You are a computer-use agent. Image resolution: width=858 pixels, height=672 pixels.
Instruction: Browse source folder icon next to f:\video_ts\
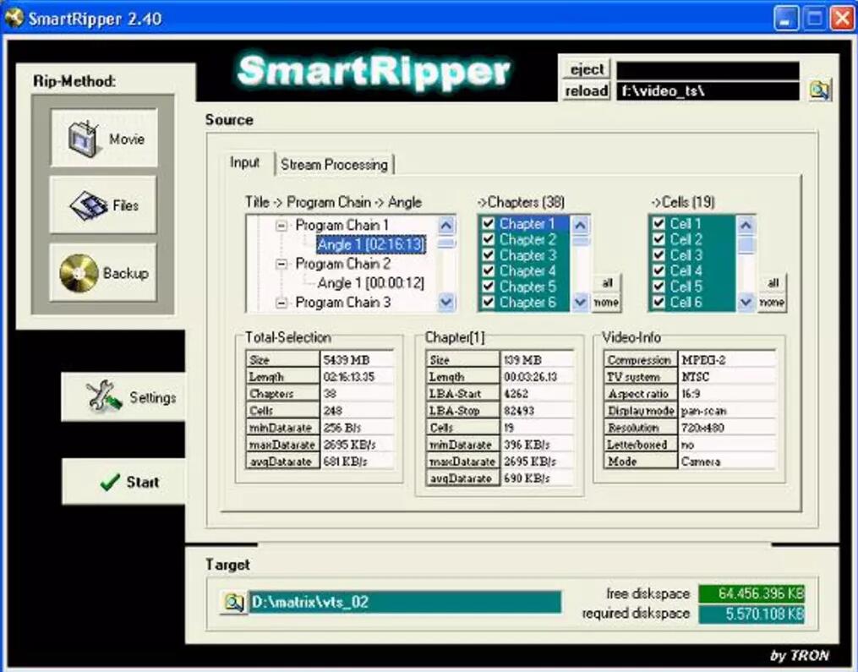point(819,90)
